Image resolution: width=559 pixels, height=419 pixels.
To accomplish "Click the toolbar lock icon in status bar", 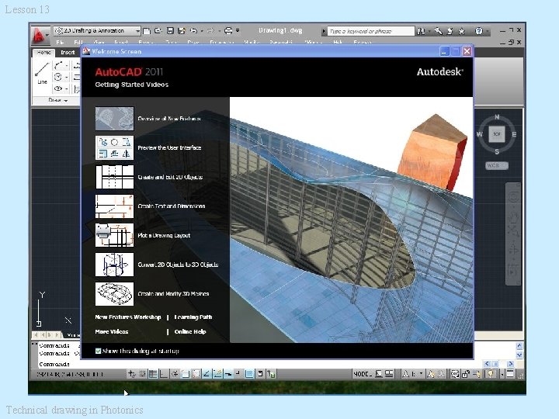I will [x=466, y=374].
